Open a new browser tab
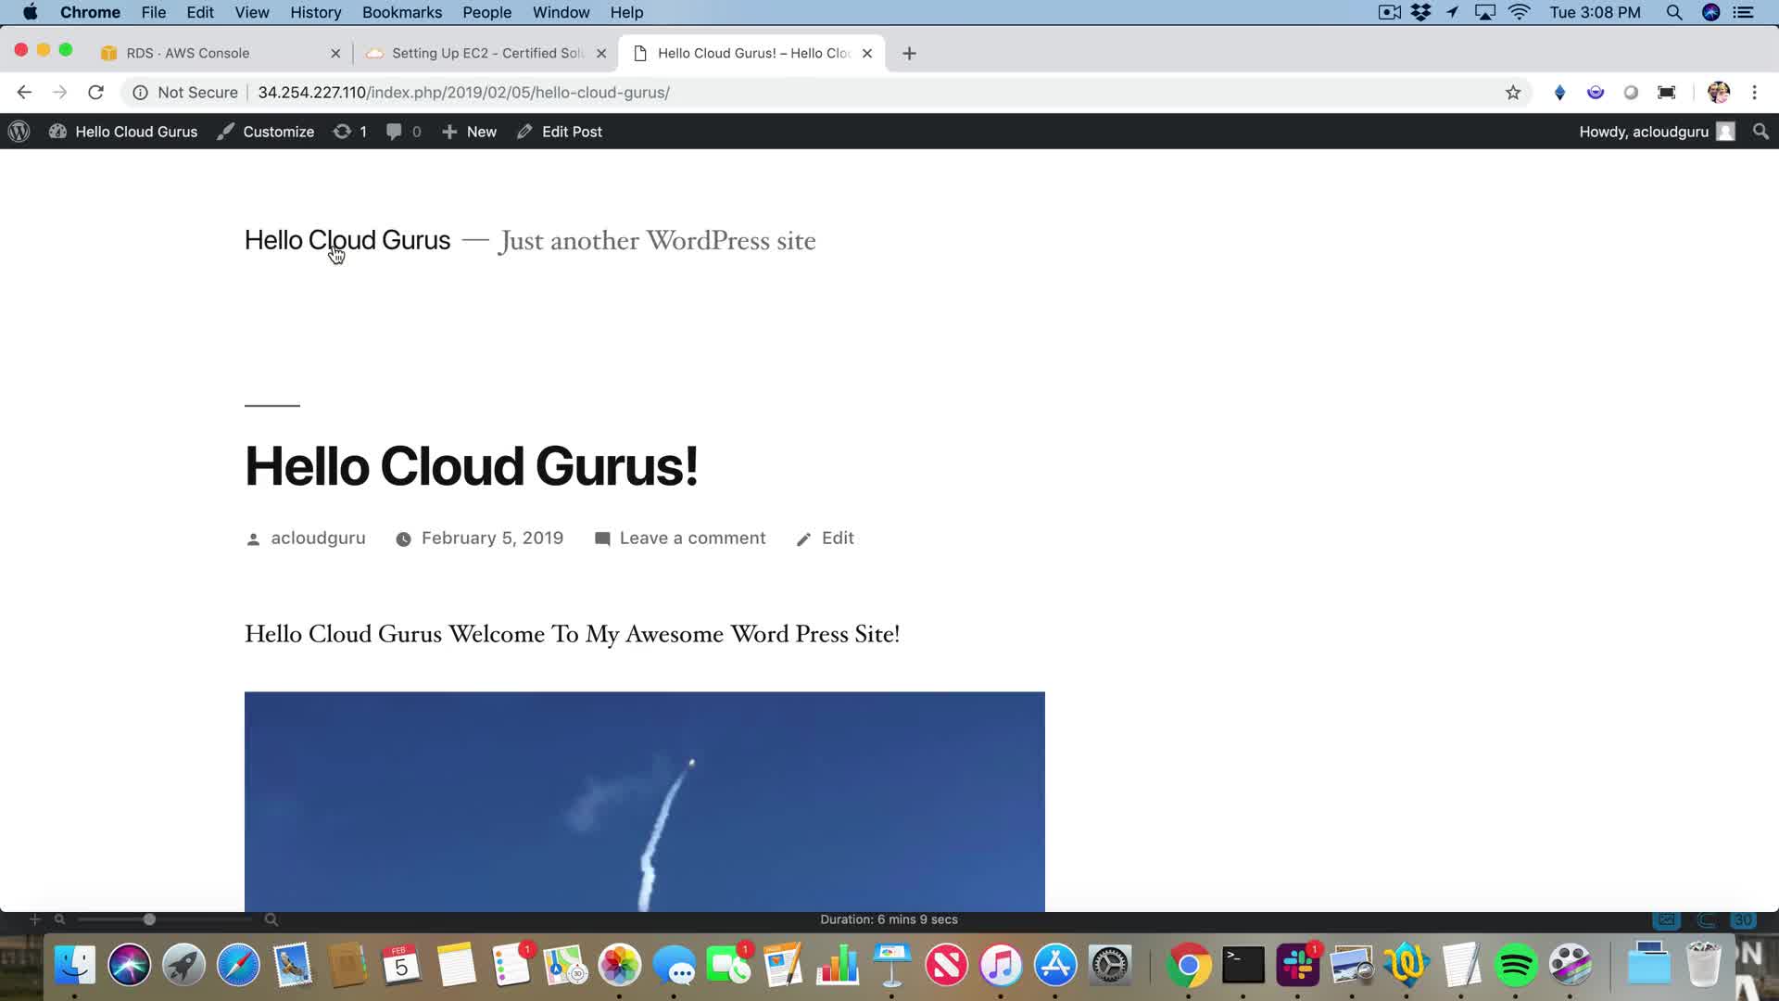Image resolution: width=1779 pixels, height=1001 pixels. pyautogui.click(x=909, y=53)
